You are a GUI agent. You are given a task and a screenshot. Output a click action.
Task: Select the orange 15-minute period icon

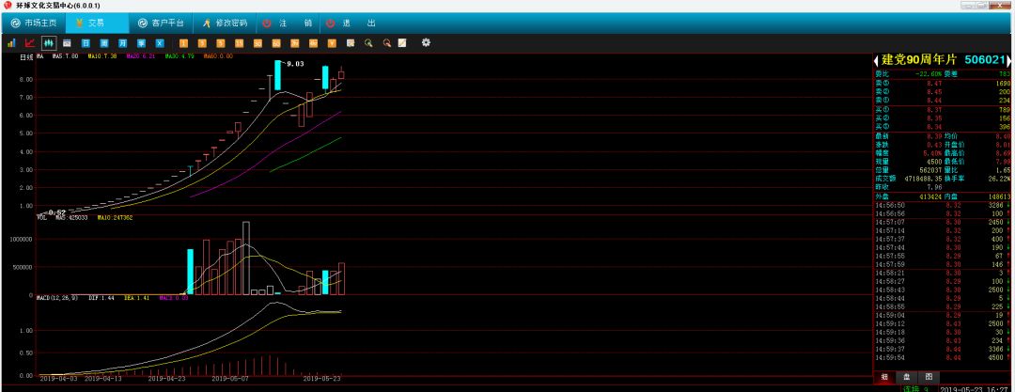(x=240, y=42)
